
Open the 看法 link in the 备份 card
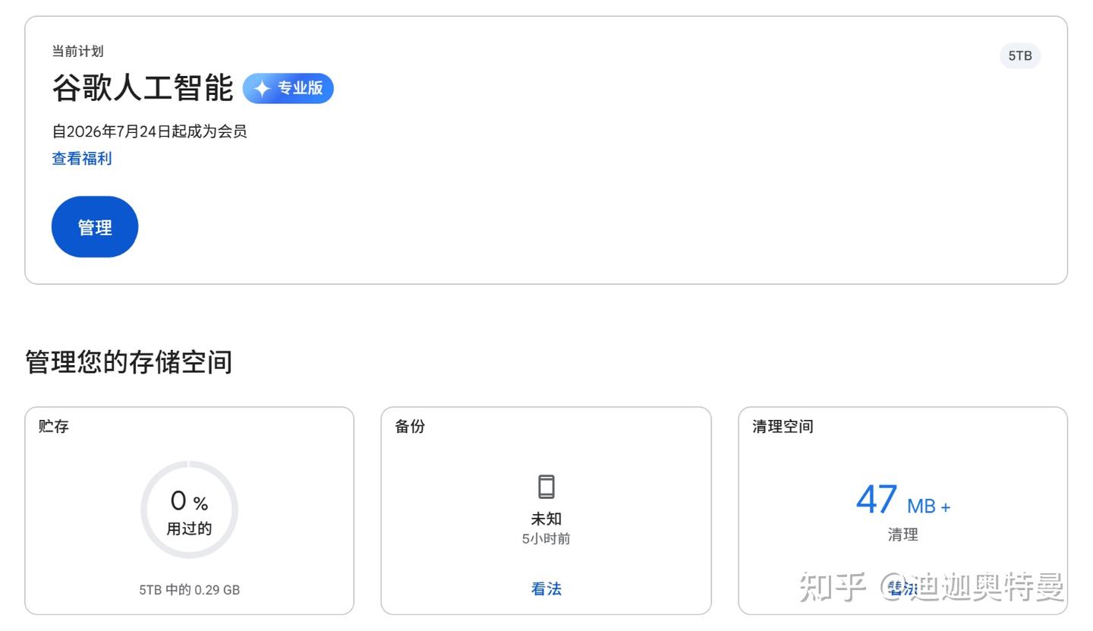click(546, 589)
